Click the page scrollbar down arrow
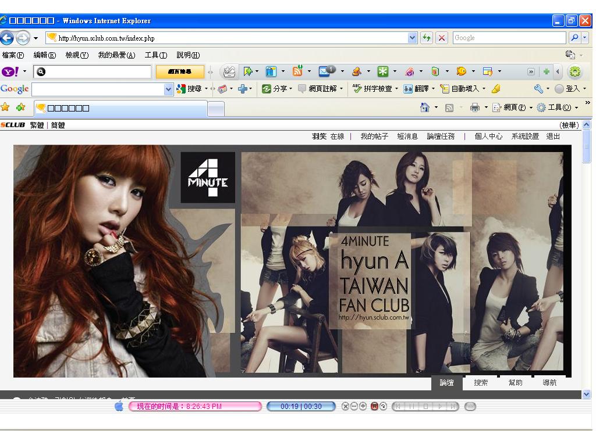Screen dimensions: 596x431 [587, 394]
